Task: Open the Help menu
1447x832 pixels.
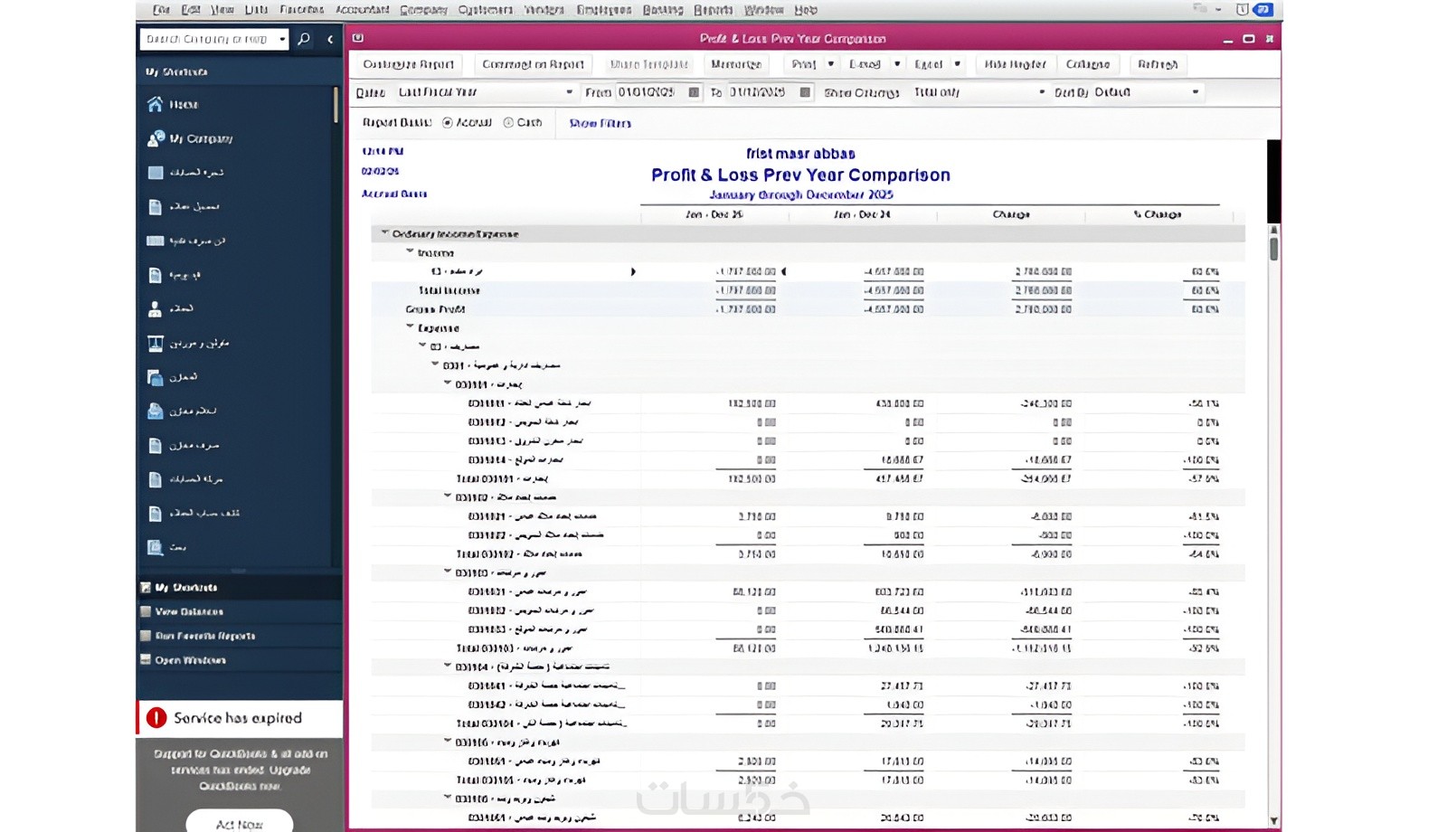Action: (x=805, y=10)
